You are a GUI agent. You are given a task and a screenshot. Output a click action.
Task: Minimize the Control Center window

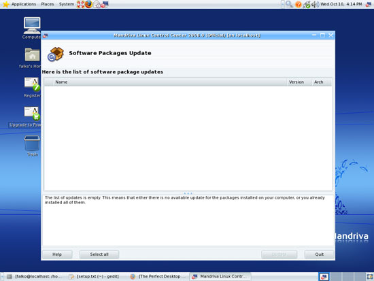[314, 35]
